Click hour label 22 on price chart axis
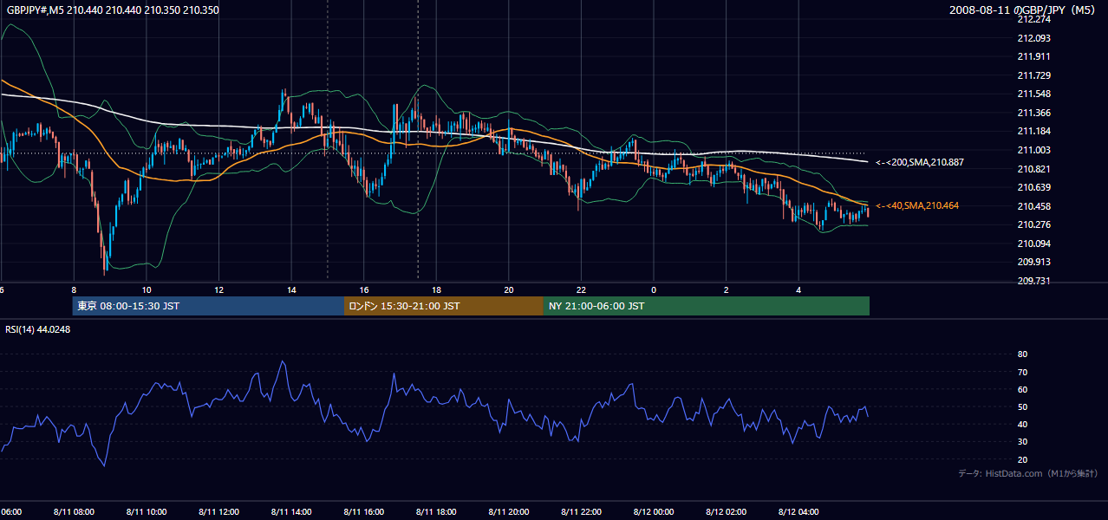The height and width of the screenshot is (520, 1108). [581, 290]
